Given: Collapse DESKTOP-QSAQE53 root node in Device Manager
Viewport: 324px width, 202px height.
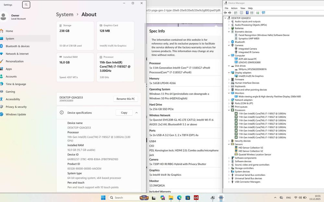Looking at the screenshot, I should pos(226,18).
